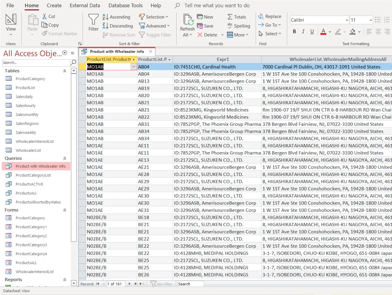The height and width of the screenshot is (295, 392).
Task: Collapse the Queries section in navigation pane
Action: tap(64, 158)
